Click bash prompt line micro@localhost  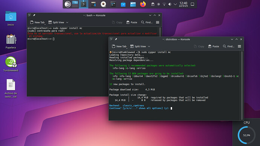point(41,39)
